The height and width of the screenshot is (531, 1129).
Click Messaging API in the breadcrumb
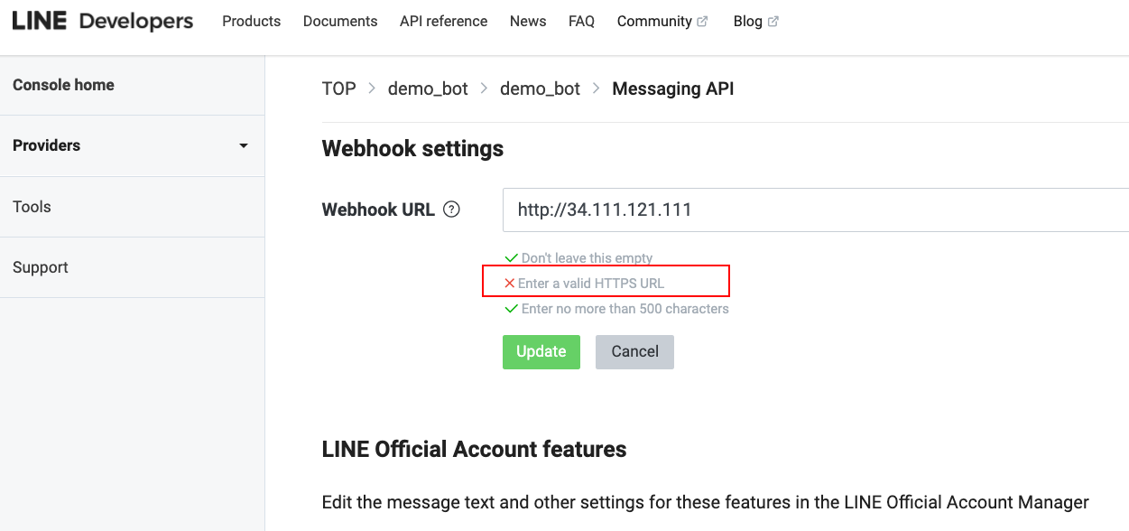coord(673,88)
